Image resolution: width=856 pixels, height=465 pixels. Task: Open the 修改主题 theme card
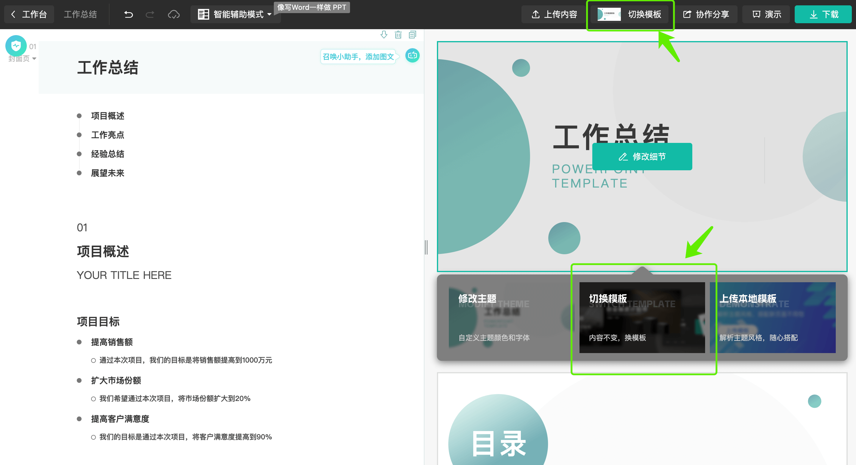click(511, 317)
